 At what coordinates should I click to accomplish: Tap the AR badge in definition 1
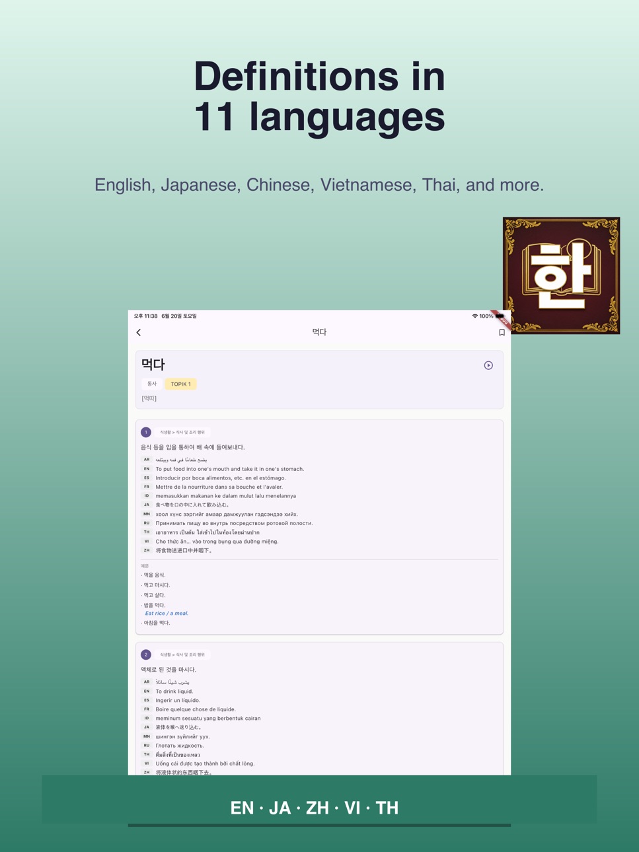point(147,460)
